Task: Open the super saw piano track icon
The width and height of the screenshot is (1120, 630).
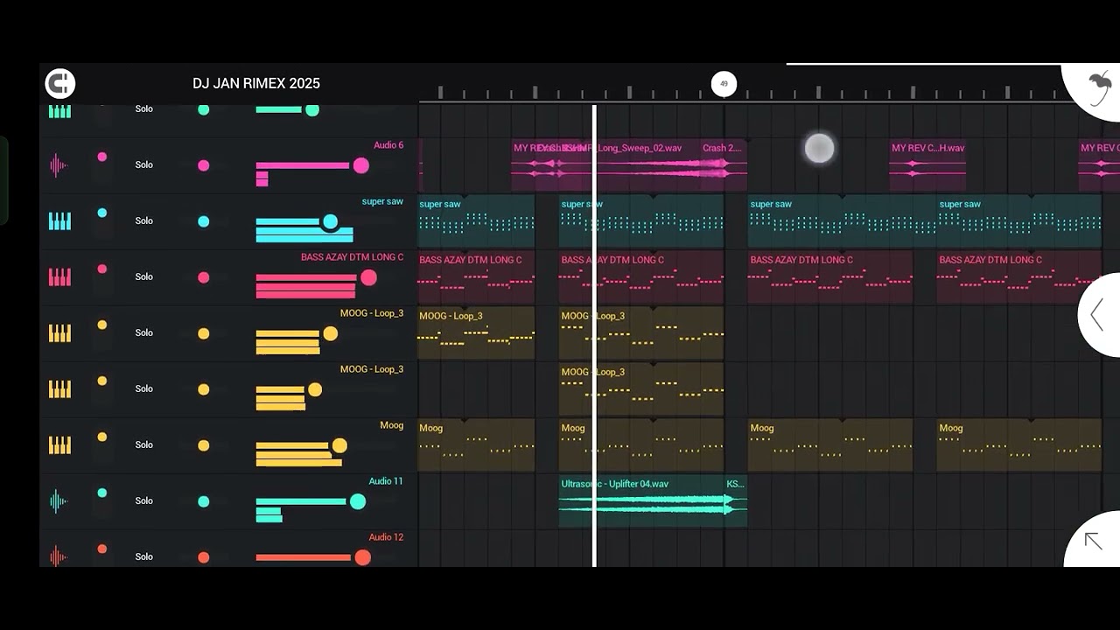Action: [x=59, y=220]
